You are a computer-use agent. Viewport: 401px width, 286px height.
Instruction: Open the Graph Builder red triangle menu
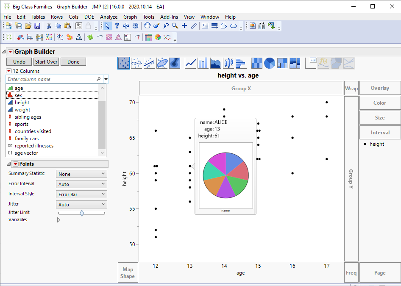click(x=11, y=52)
